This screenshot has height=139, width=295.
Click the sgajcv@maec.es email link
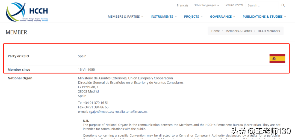click(x=101, y=112)
